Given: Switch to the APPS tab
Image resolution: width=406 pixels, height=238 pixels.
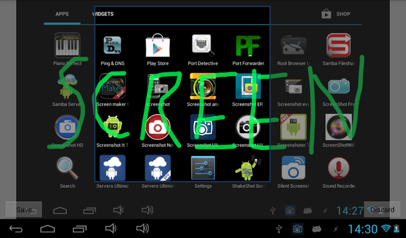Looking at the screenshot, I should [62, 14].
